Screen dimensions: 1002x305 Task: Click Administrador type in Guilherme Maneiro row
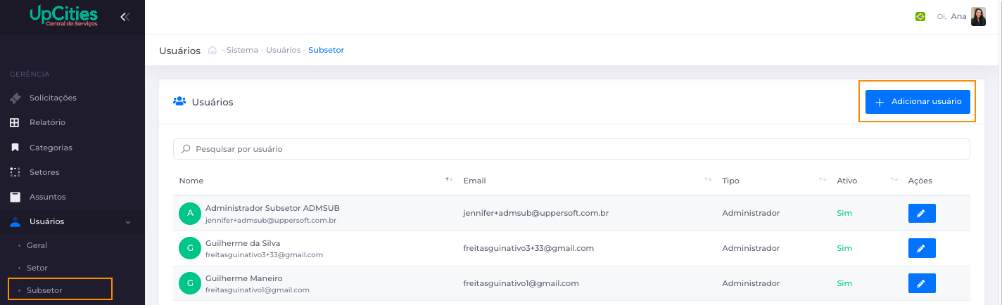click(751, 283)
